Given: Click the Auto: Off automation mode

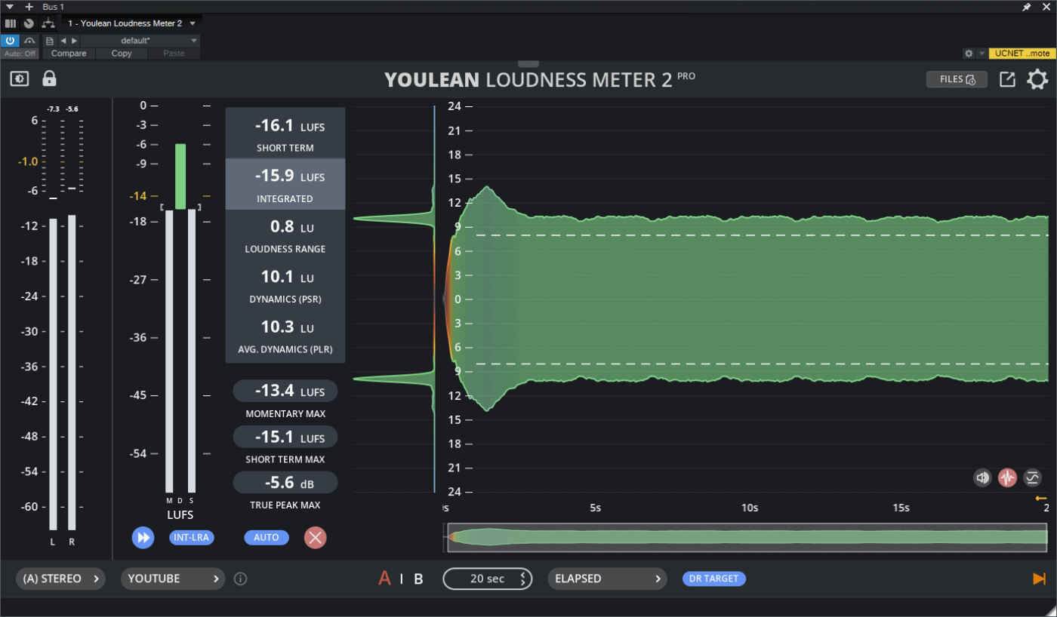Looking at the screenshot, I should [x=20, y=54].
